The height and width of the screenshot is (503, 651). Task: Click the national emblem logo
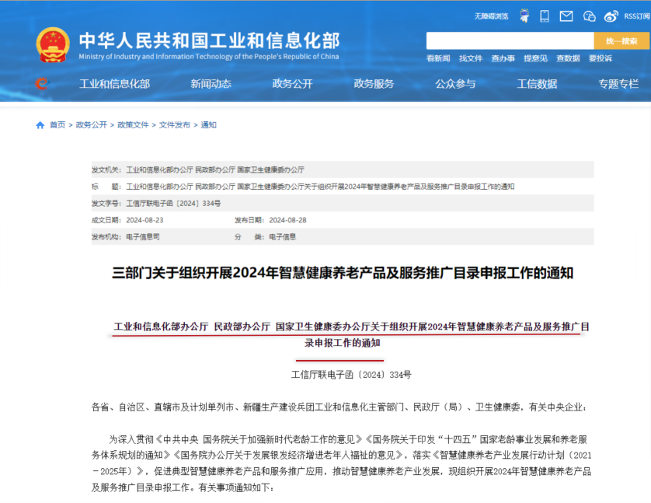(53, 45)
